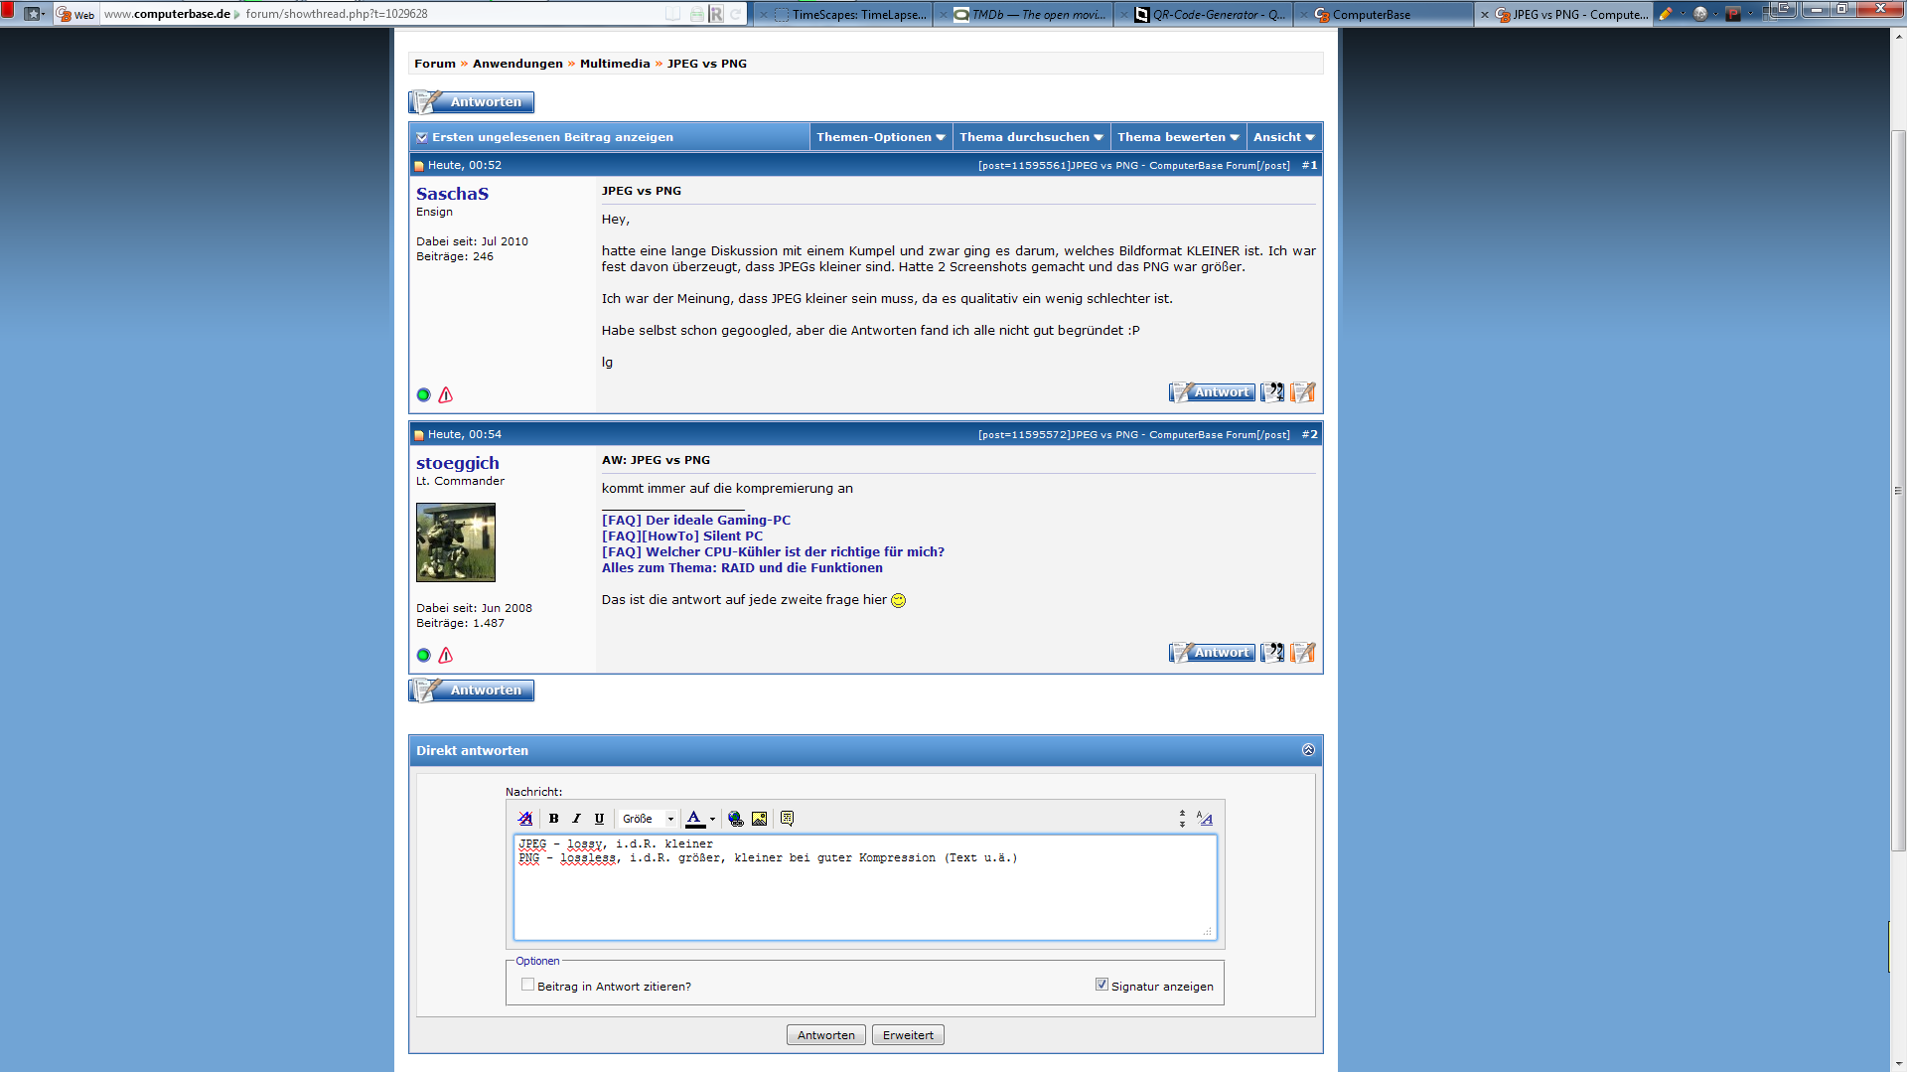
Task: Open the font color dropdown arrow
Action: point(712,819)
